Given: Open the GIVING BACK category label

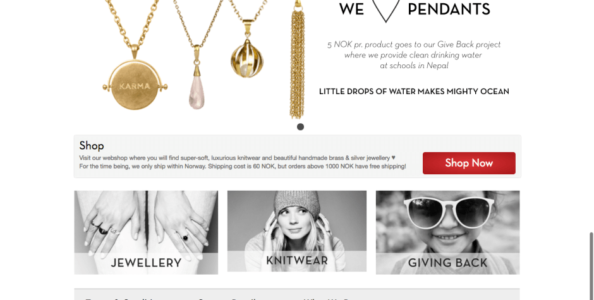Looking at the screenshot, I should 448,263.
